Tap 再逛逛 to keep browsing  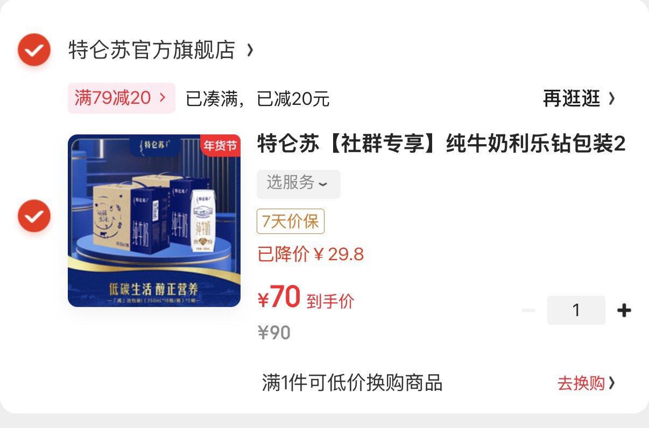click(572, 99)
